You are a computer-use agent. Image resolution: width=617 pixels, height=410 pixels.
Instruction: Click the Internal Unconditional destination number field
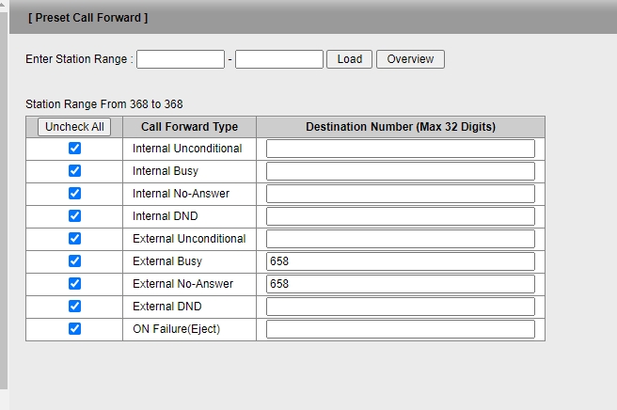click(x=400, y=149)
